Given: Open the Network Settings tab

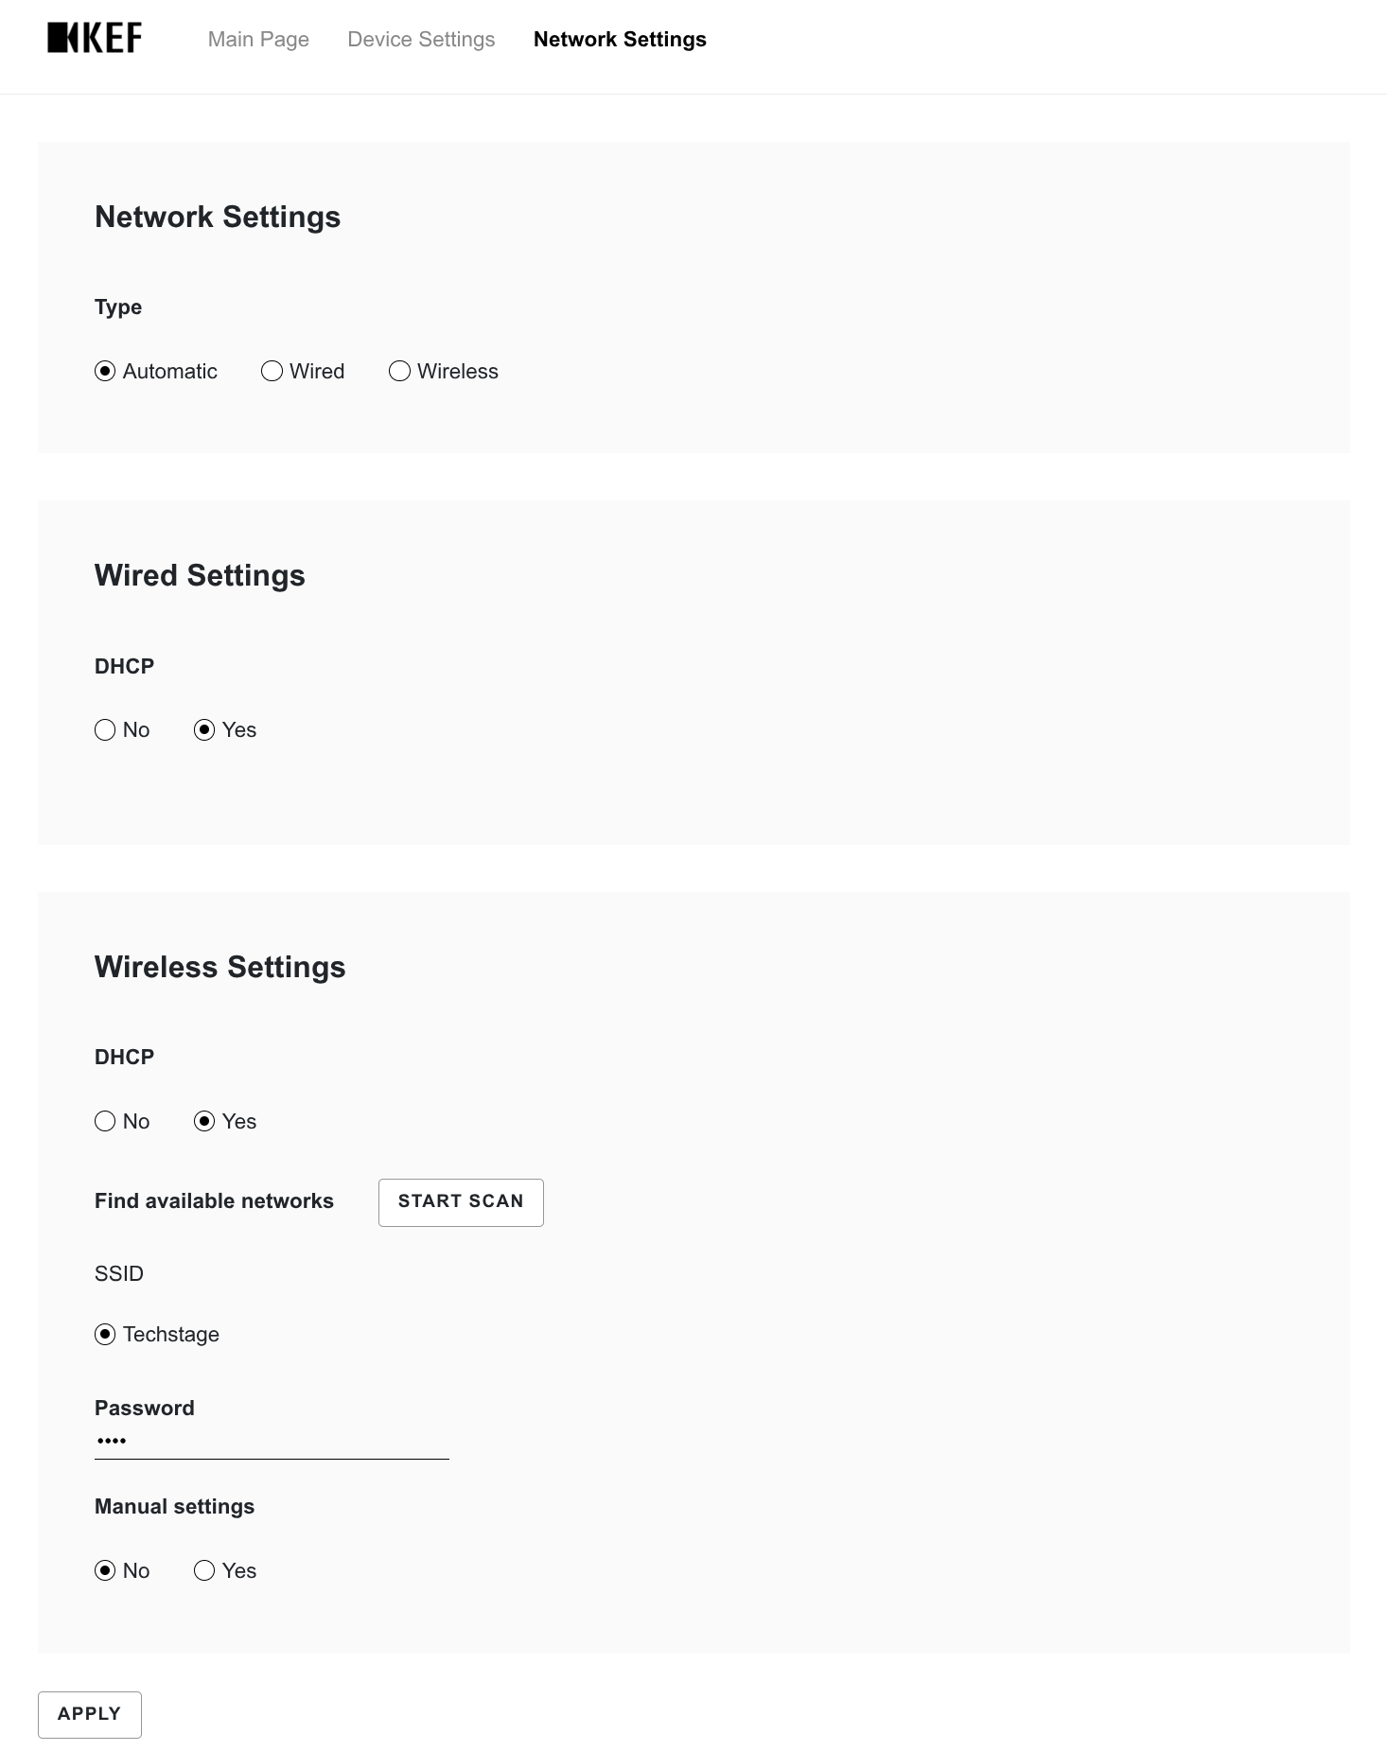Looking at the screenshot, I should point(620,40).
